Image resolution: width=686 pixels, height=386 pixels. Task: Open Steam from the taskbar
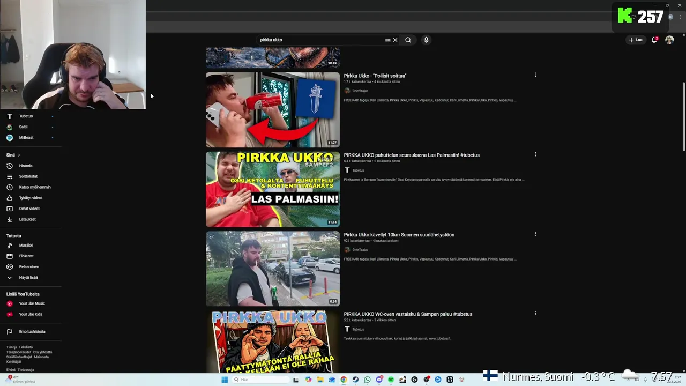pyautogui.click(x=355, y=380)
